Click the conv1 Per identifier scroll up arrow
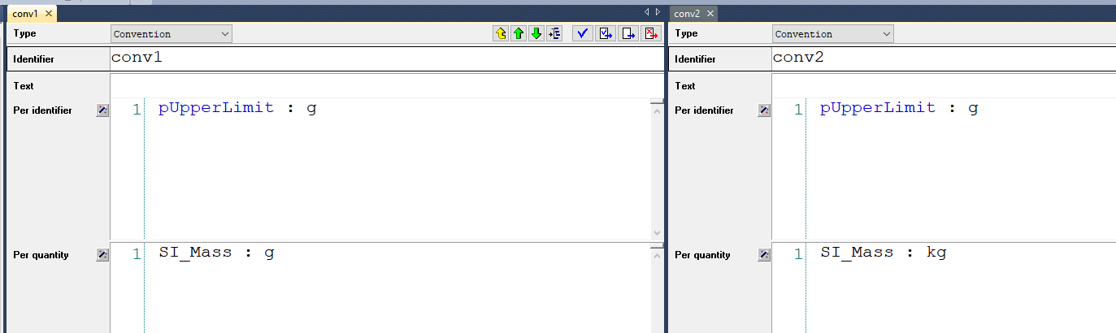The height and width of the screenshot is (333, 1116). click(x=658, y=110)
